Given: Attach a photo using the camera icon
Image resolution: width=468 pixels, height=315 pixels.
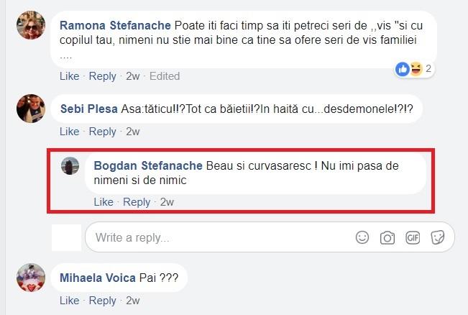Looking at the screenshot, I should point(387,237).
